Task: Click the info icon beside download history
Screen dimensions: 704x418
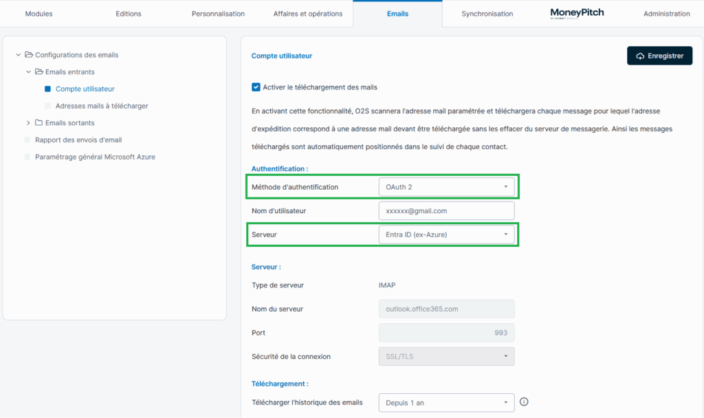Action: click(x=524, y=402)
